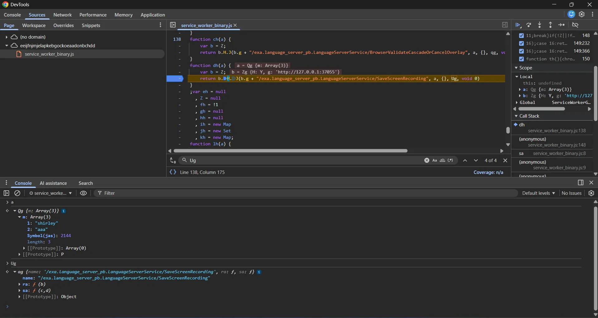Expand the (no domain) tree node
Image resolution: width=598 pixels, height=318 pixels.
pyautogui.click(x=6, y=37)
